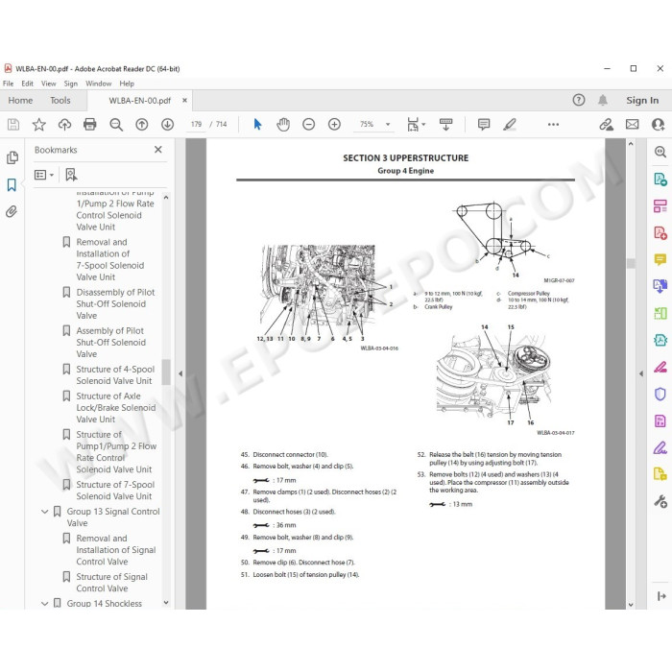Collapse the Group 14 Shockless bookmark
Viewport: 672px width, 672px height.
44,604
